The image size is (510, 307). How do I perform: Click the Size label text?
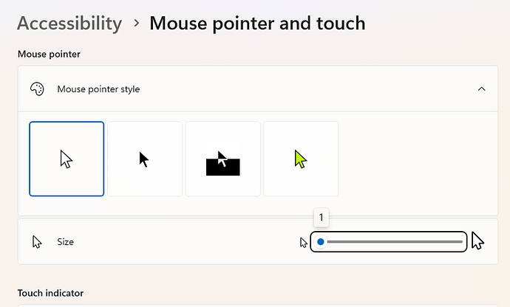pyautogui.click(x=65, y=242)
